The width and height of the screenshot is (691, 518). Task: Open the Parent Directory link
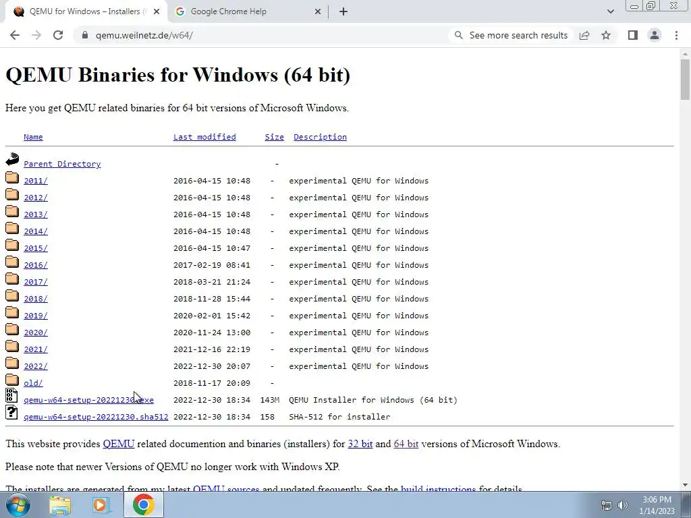pos(62,164)
